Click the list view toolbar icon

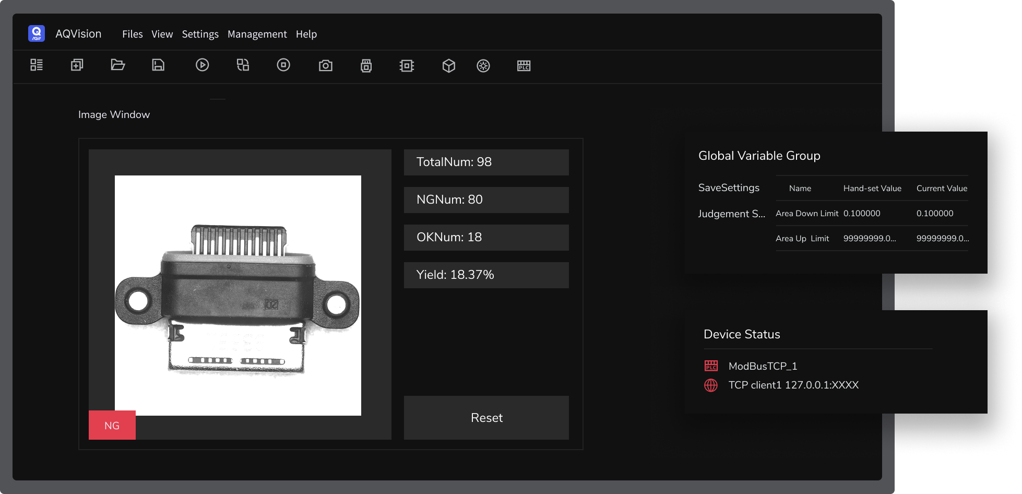coord(37,65)
